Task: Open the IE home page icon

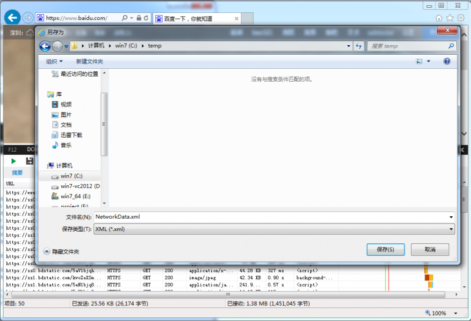Action: click(x=439, y=18)
